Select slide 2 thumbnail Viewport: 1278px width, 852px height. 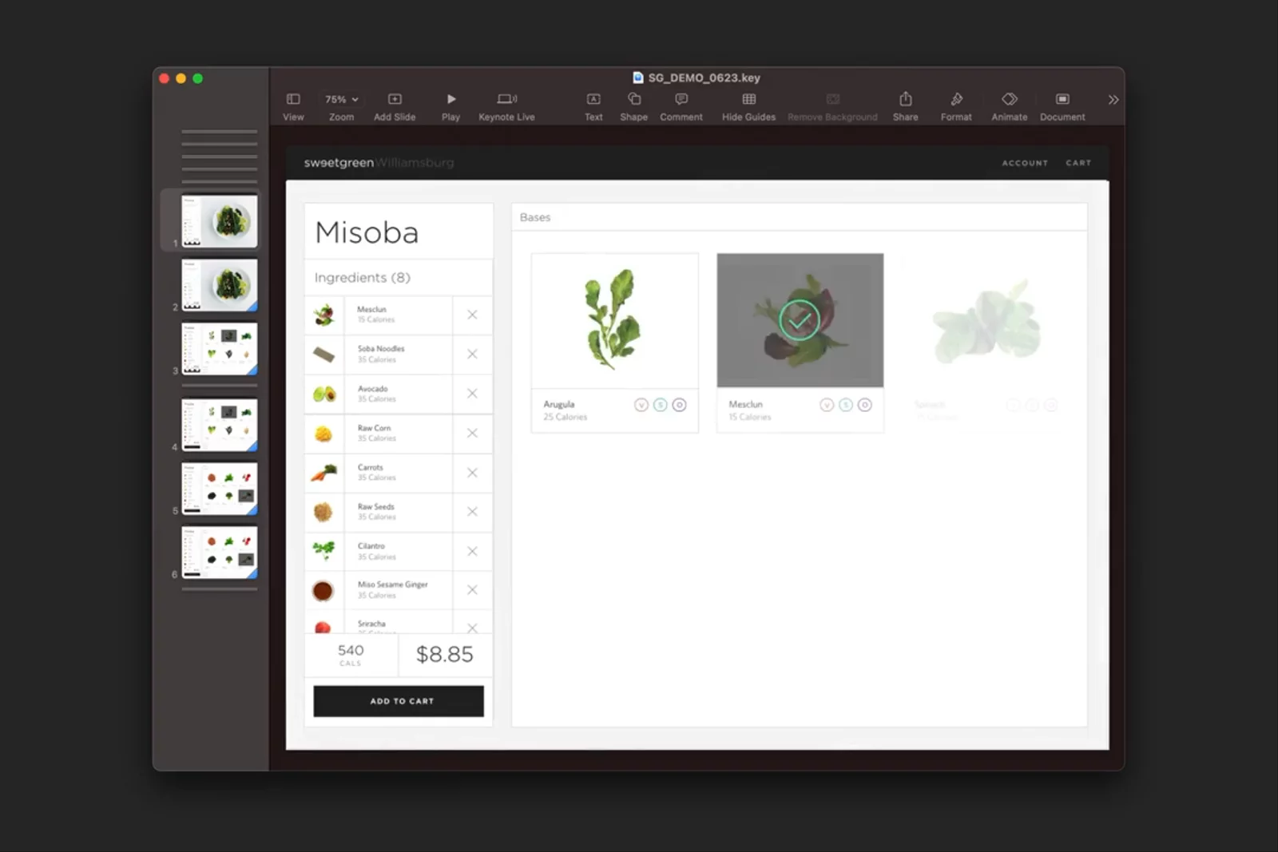(219, 285)
